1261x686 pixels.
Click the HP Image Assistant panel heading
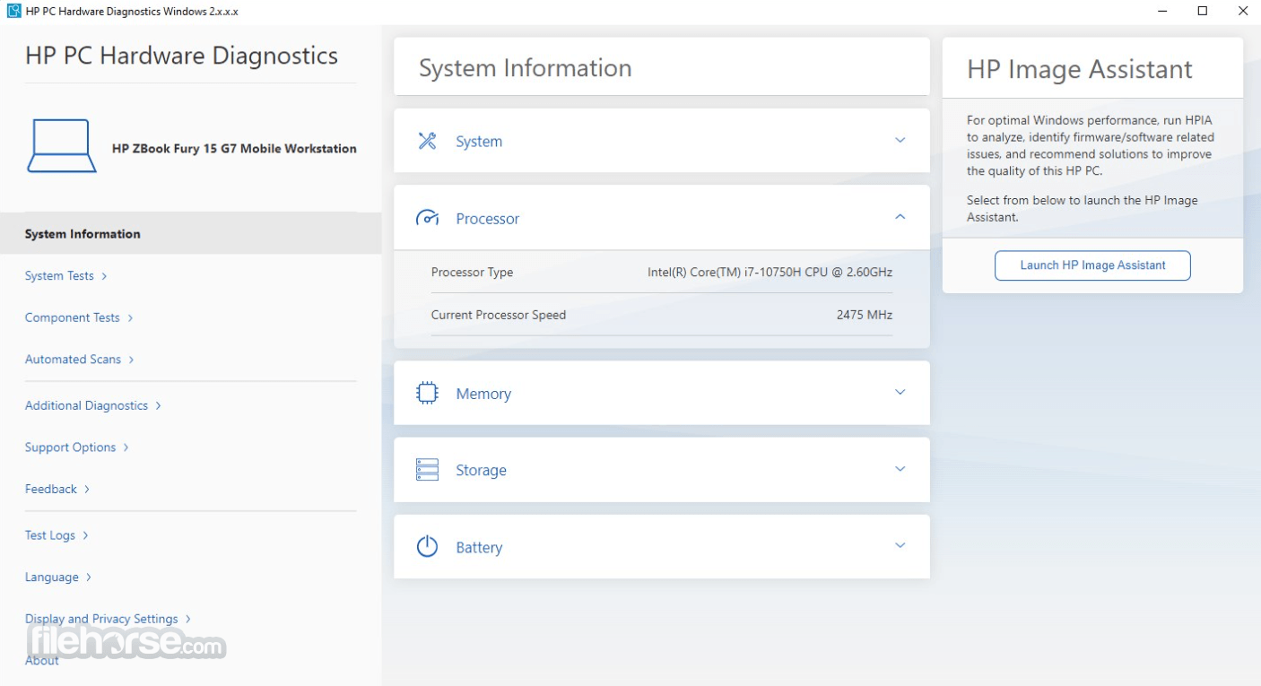point(1080,69)
